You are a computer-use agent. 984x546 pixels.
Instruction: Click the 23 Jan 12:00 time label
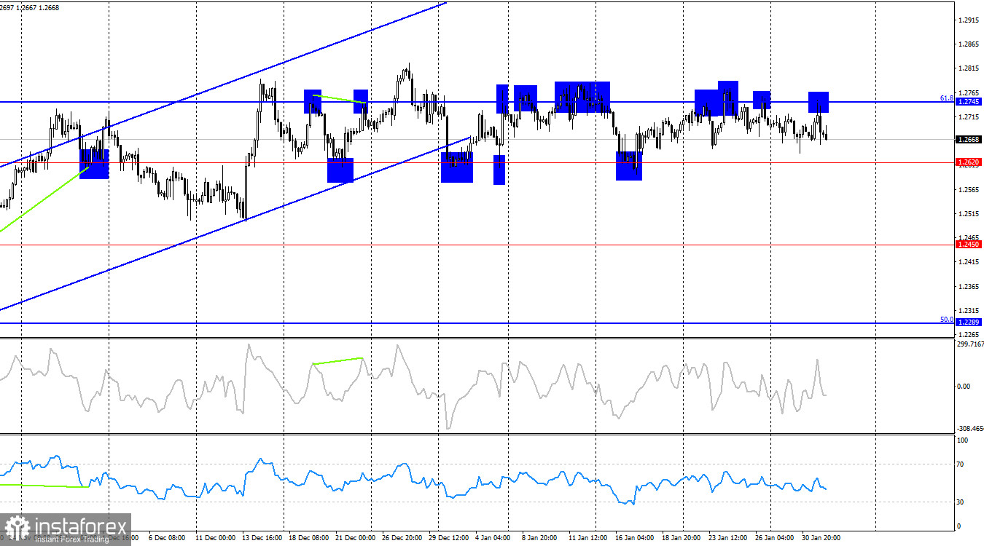727,538
